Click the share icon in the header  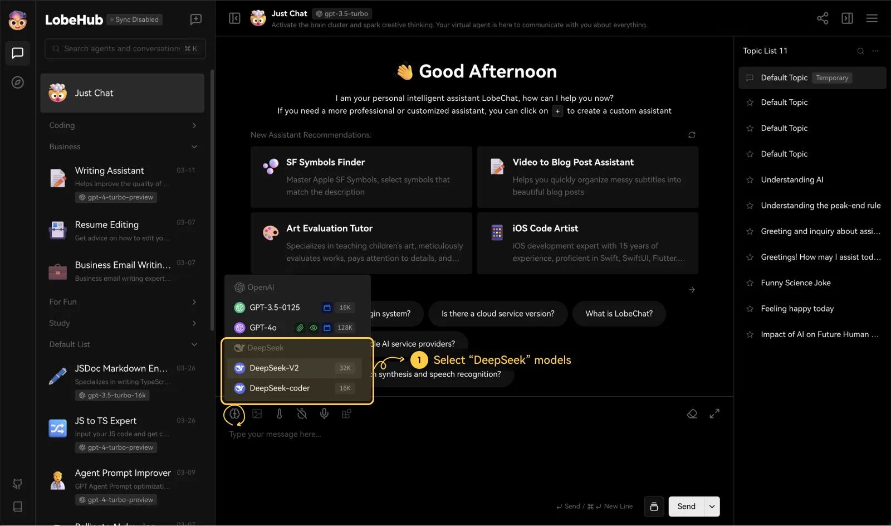823,18
